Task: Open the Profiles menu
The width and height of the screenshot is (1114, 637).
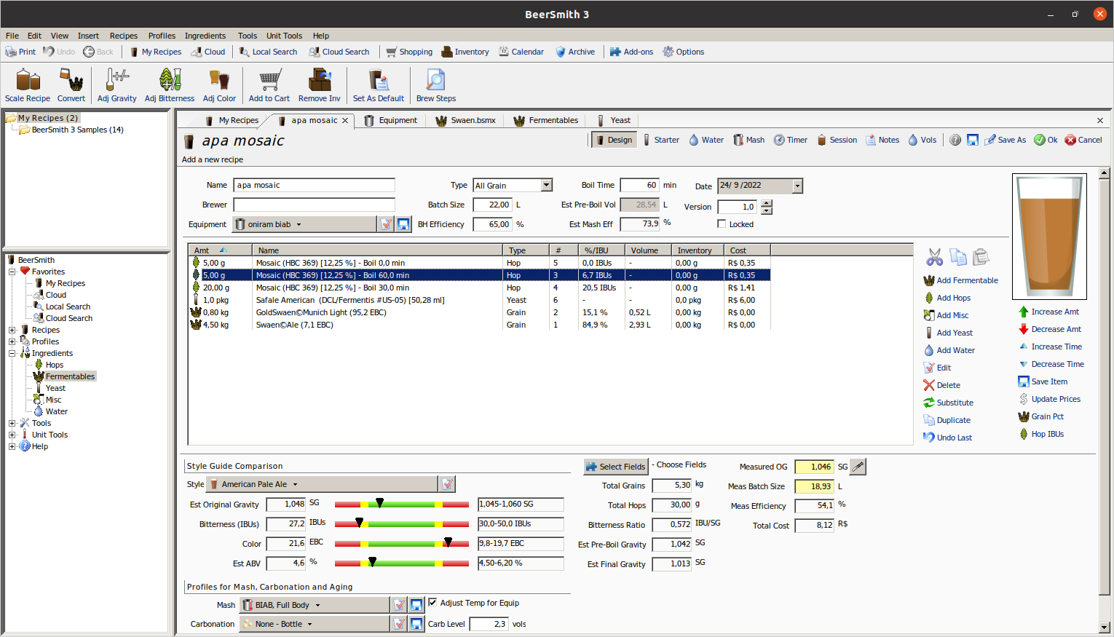Action: coord(162,36)
